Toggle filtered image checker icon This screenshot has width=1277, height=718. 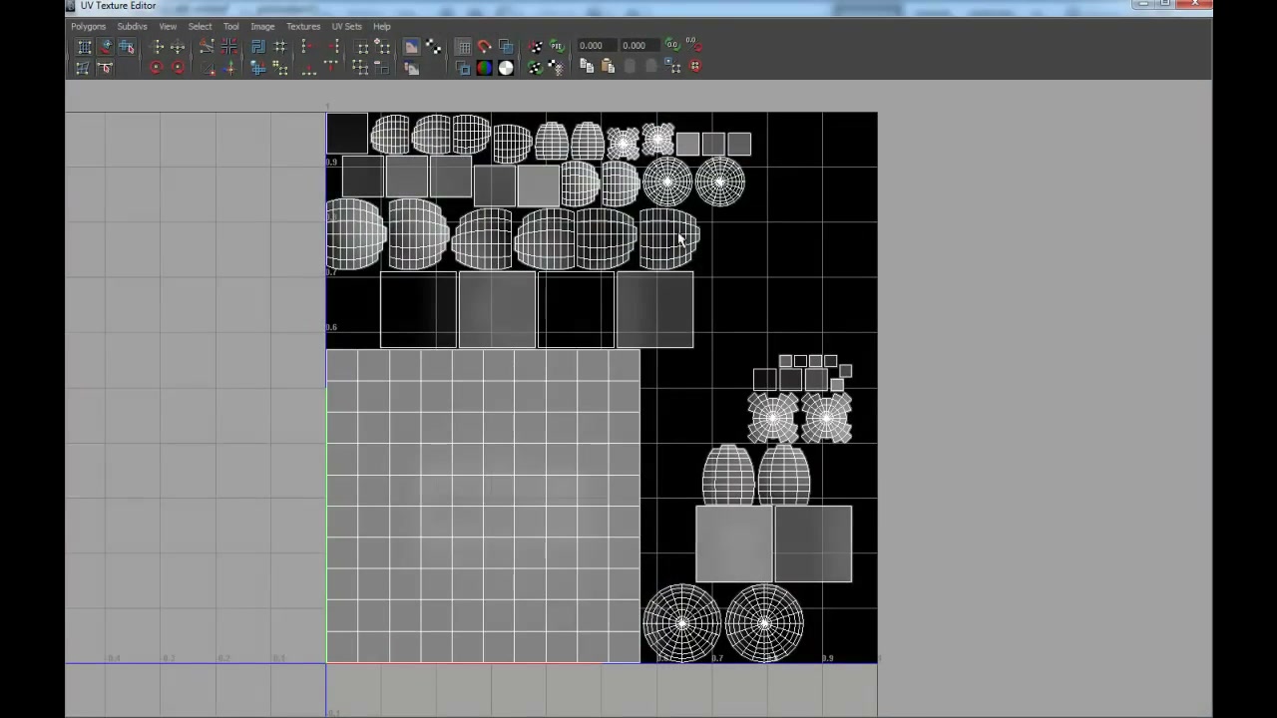[433, 47]
